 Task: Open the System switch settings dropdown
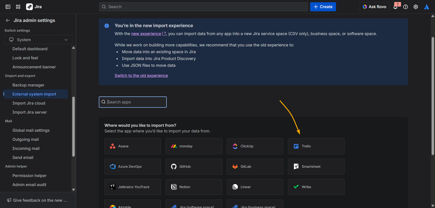click(x=38, y=40)
